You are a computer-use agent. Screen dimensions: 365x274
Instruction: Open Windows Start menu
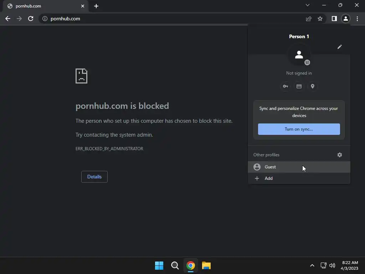point(159,265)
